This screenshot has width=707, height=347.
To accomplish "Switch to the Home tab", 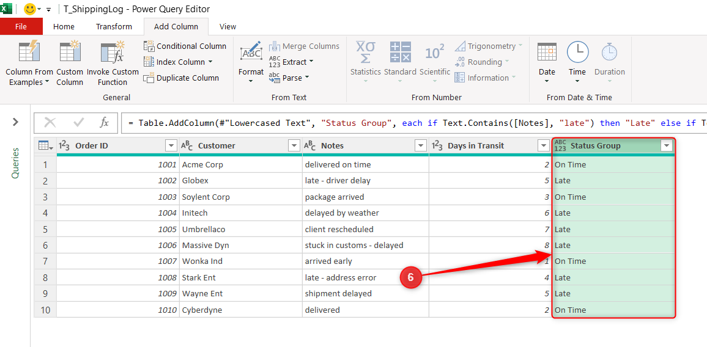I will coord(64,27).
